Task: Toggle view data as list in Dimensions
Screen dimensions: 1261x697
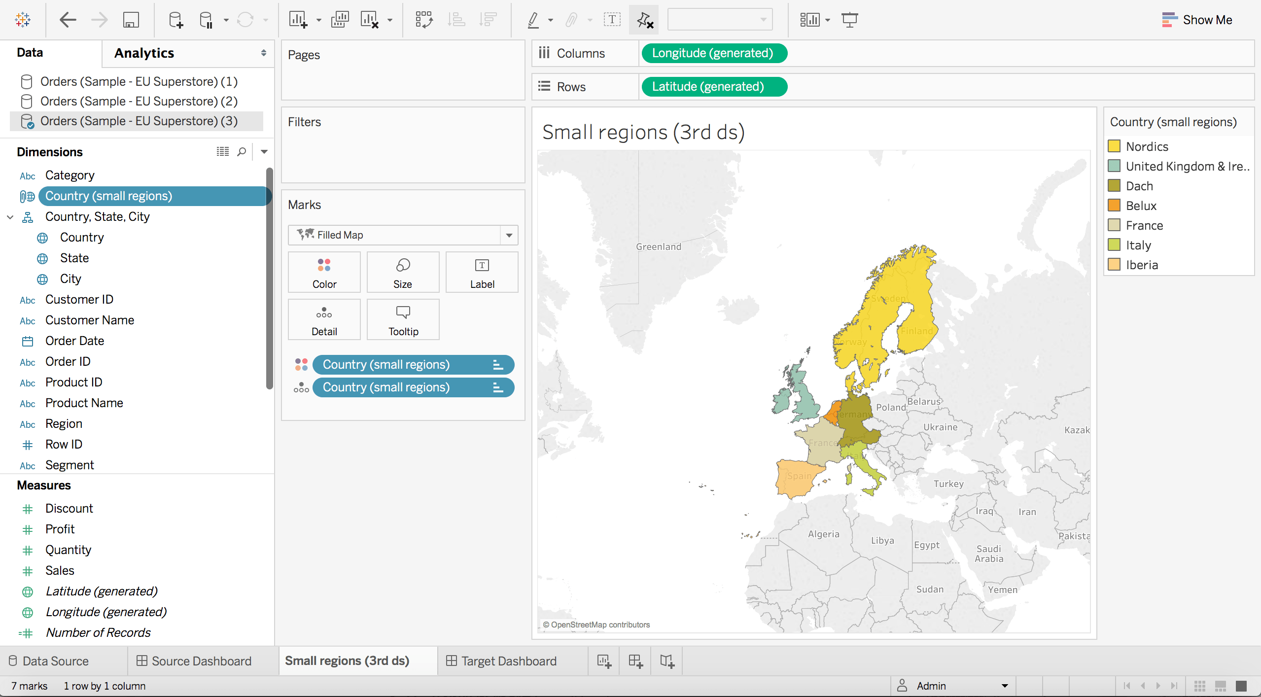Action: [x=223, y=152]
